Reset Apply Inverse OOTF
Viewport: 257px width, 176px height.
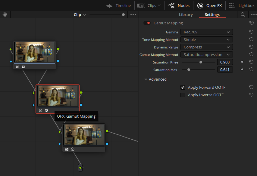pos(251,95)
